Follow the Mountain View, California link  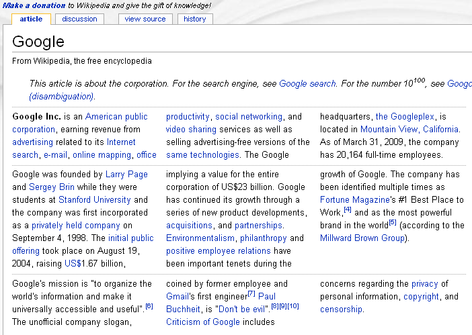(x=409, y=130)
